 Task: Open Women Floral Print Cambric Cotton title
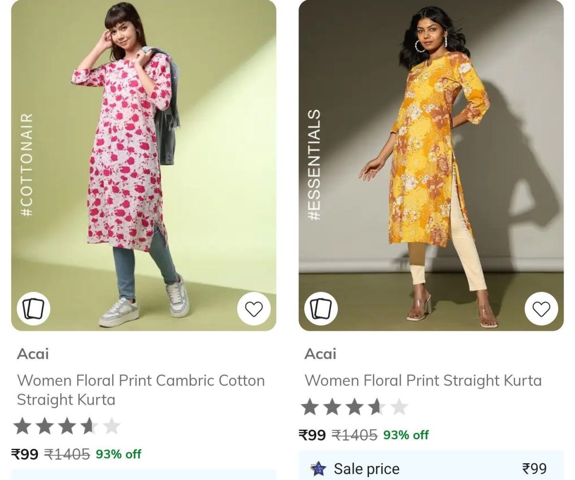[x=141, y=389]
